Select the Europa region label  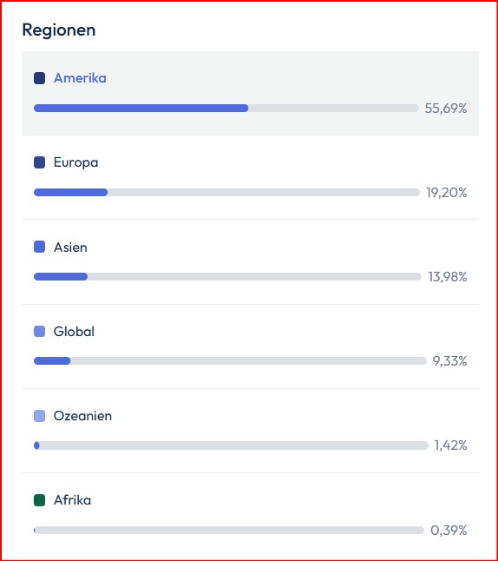point(75,162)
